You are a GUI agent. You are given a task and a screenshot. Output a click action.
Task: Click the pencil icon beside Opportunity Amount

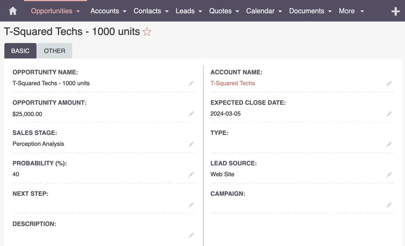pos(191,113)
